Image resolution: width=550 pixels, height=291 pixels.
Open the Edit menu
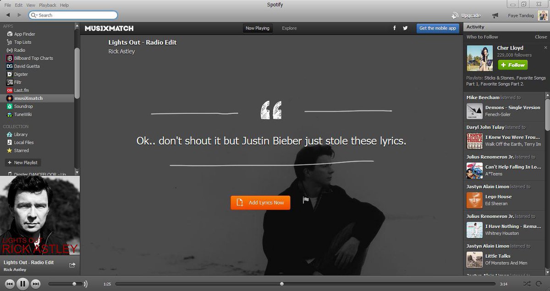click(x=18, y=5)
